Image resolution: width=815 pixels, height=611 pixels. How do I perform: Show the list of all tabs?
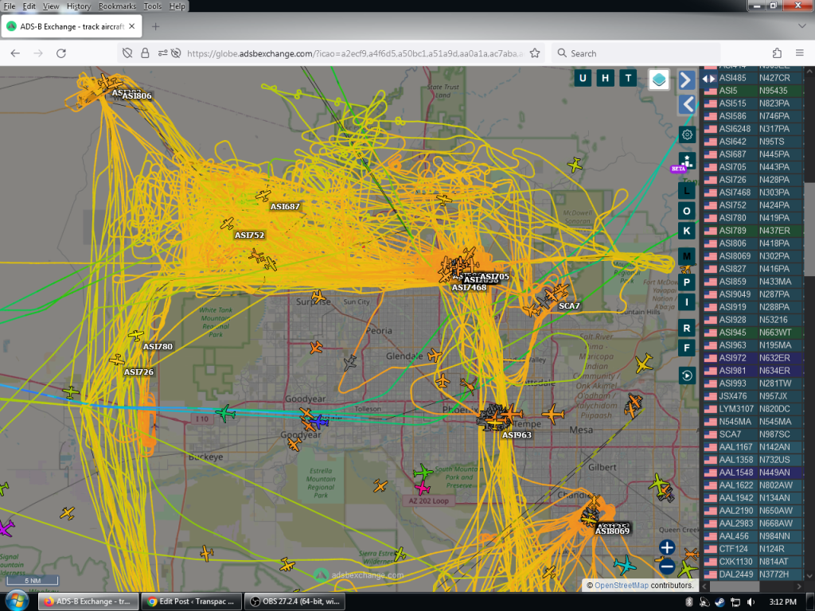pyautogui.click(x=801, y=26)
